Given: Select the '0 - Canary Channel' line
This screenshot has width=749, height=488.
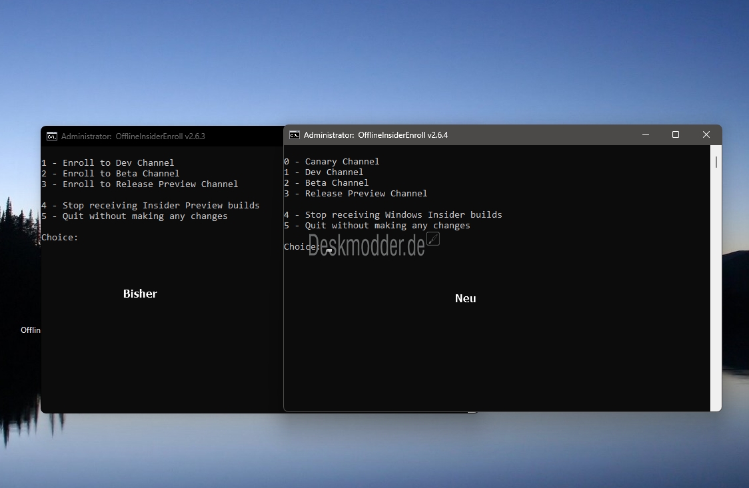Looking at the screenshot, I should (x=331, y=161).
